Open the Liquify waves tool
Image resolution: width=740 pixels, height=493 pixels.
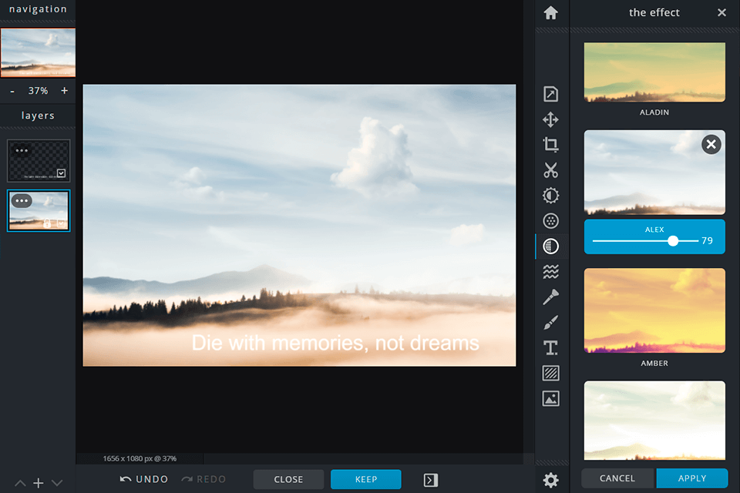550,272
